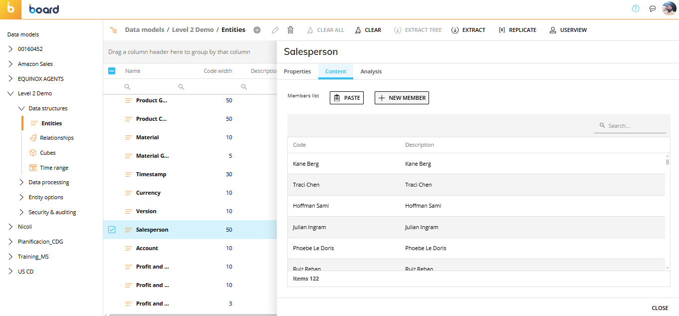The width and height of the screenshot is (679, 316).
Task: Open the user profile avatar
Action: pos(669,8)
